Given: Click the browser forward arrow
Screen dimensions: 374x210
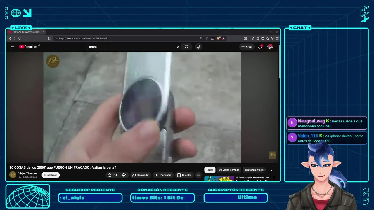Looking at the screenshot, I should pyautogui.click(x=15, y=38).
